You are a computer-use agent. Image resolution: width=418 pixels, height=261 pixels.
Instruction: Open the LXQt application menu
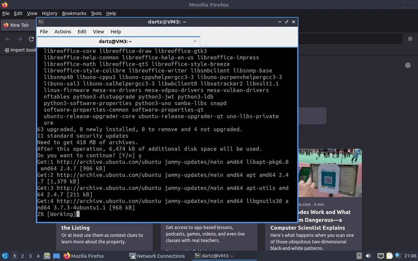coord(5,256)
